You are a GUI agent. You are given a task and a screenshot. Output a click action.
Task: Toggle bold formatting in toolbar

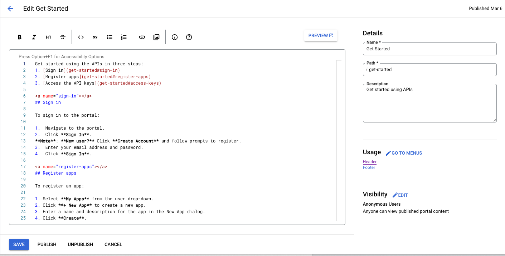coord(20,37)
